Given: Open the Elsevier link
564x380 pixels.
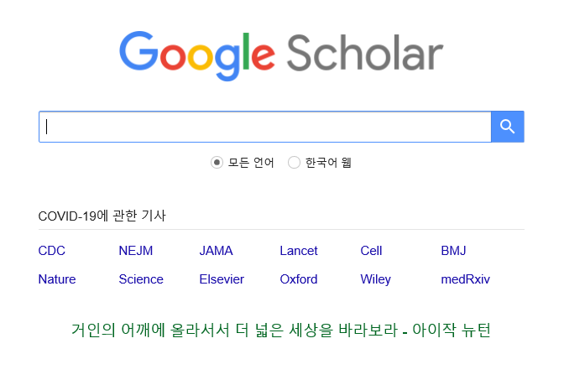Looking at the screenshot, I should pyautogui.click(x=222, y=279).
